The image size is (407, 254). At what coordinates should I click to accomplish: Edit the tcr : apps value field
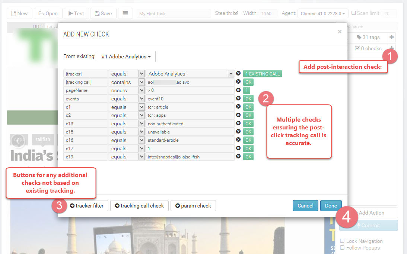click(190, 115)
